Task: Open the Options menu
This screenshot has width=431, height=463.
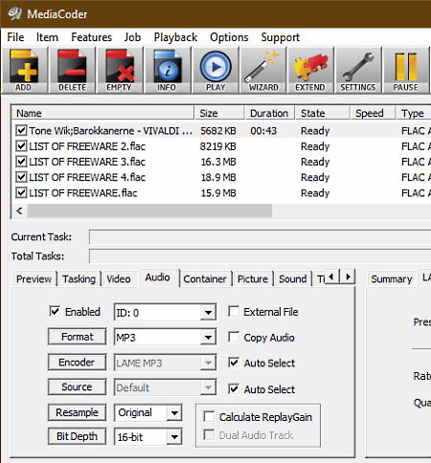Action: click(229, 37)
